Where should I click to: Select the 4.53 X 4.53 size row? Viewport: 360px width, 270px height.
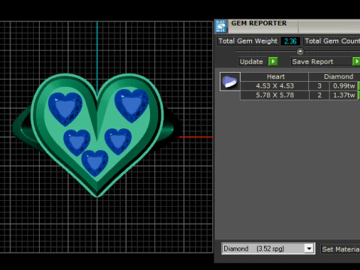(274, 86)
